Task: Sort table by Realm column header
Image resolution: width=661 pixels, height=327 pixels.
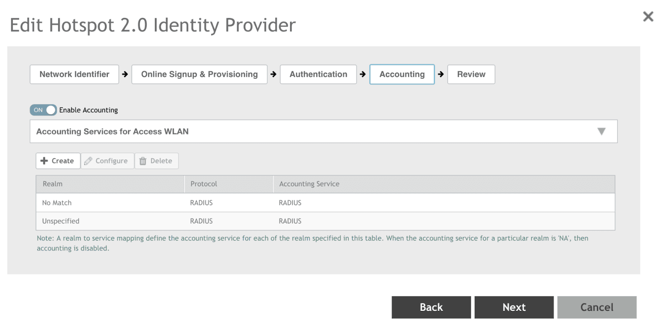Action: click(110, 184)
